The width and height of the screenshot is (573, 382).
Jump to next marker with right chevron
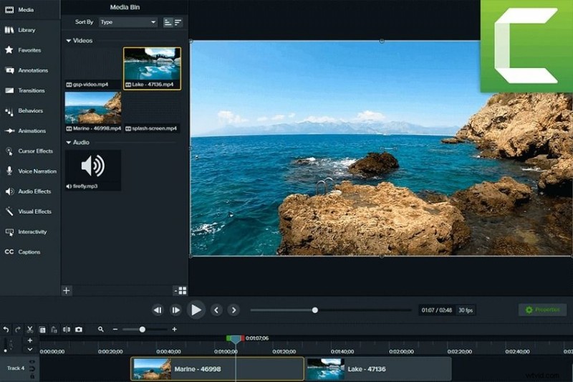click(233, 310)
